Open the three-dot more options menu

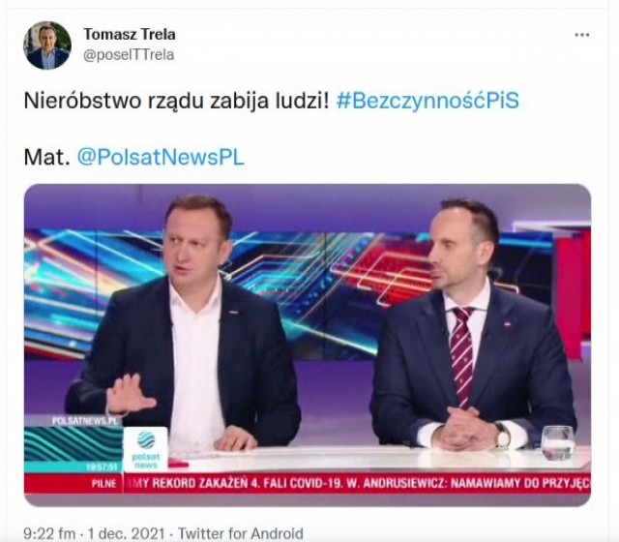(x=582, y=35)
